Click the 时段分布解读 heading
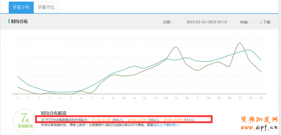 point(54,113)
